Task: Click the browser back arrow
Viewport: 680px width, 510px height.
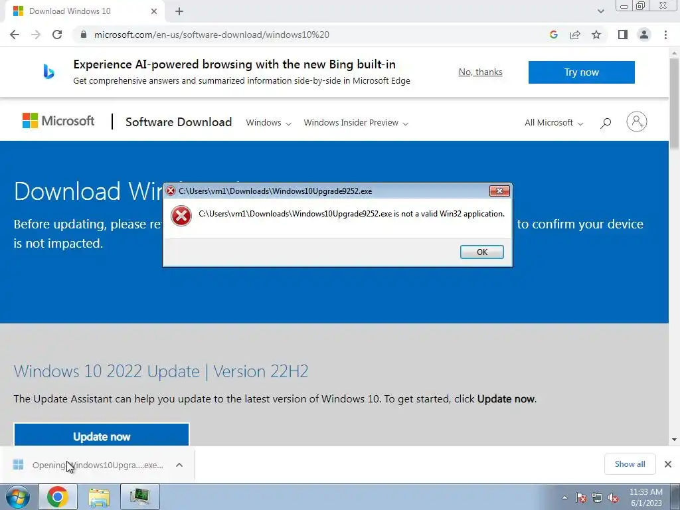Action: pos(15,35)
